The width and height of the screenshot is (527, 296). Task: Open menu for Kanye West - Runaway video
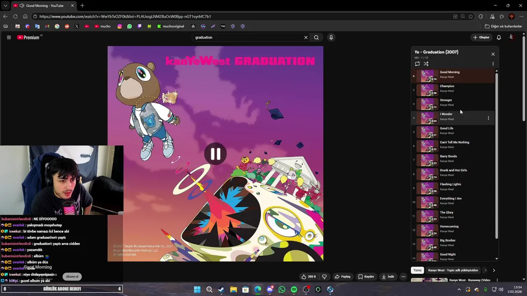point(497,280)
